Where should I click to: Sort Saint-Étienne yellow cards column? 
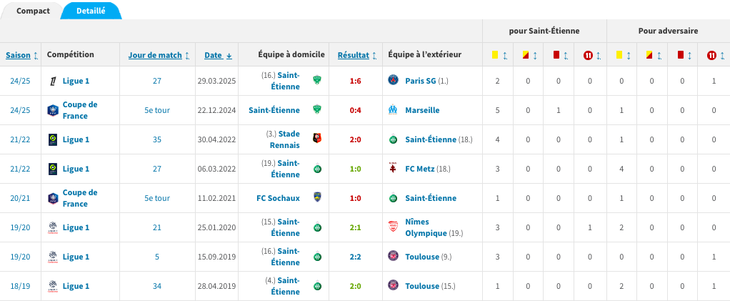[498, 55]
